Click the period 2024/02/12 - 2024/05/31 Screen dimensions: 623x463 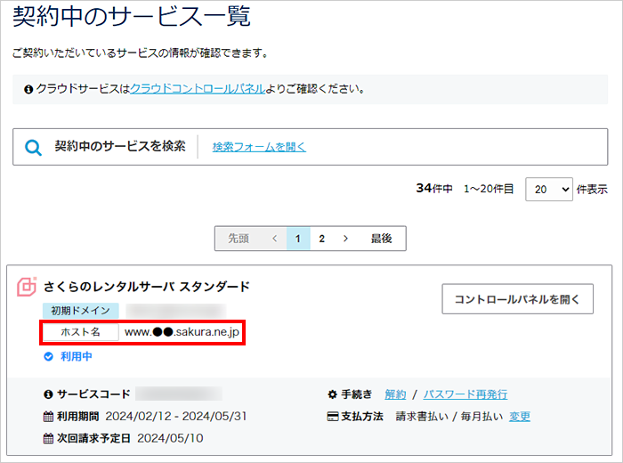(176, 416)
